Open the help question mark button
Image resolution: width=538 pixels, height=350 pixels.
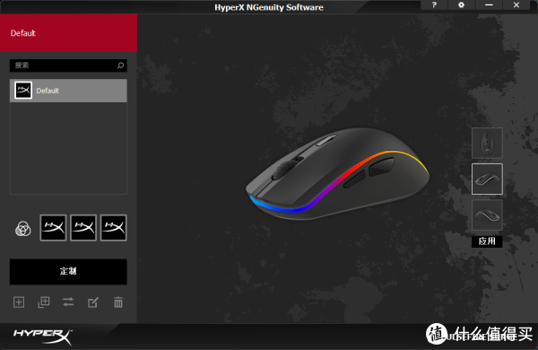point(434,5)
